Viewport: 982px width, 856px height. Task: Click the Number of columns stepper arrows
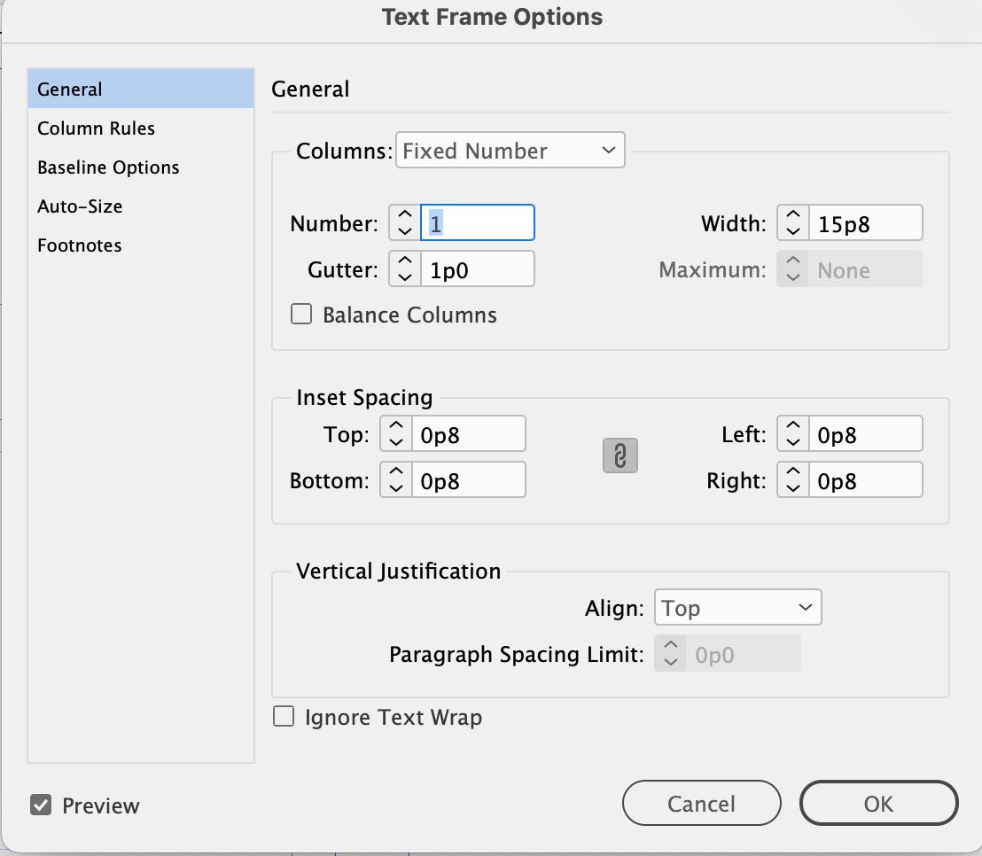click(404, 222)
